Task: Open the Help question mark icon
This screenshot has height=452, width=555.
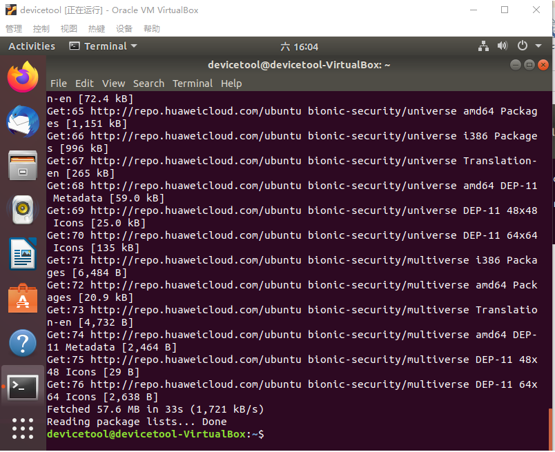Action: pos(23,343)
